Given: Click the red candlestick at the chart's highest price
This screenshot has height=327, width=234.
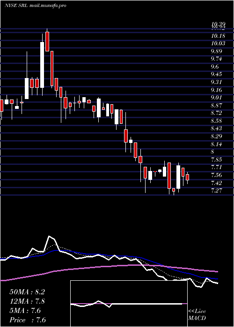Looking at the screenshot, I should click(x=47, y=41).
